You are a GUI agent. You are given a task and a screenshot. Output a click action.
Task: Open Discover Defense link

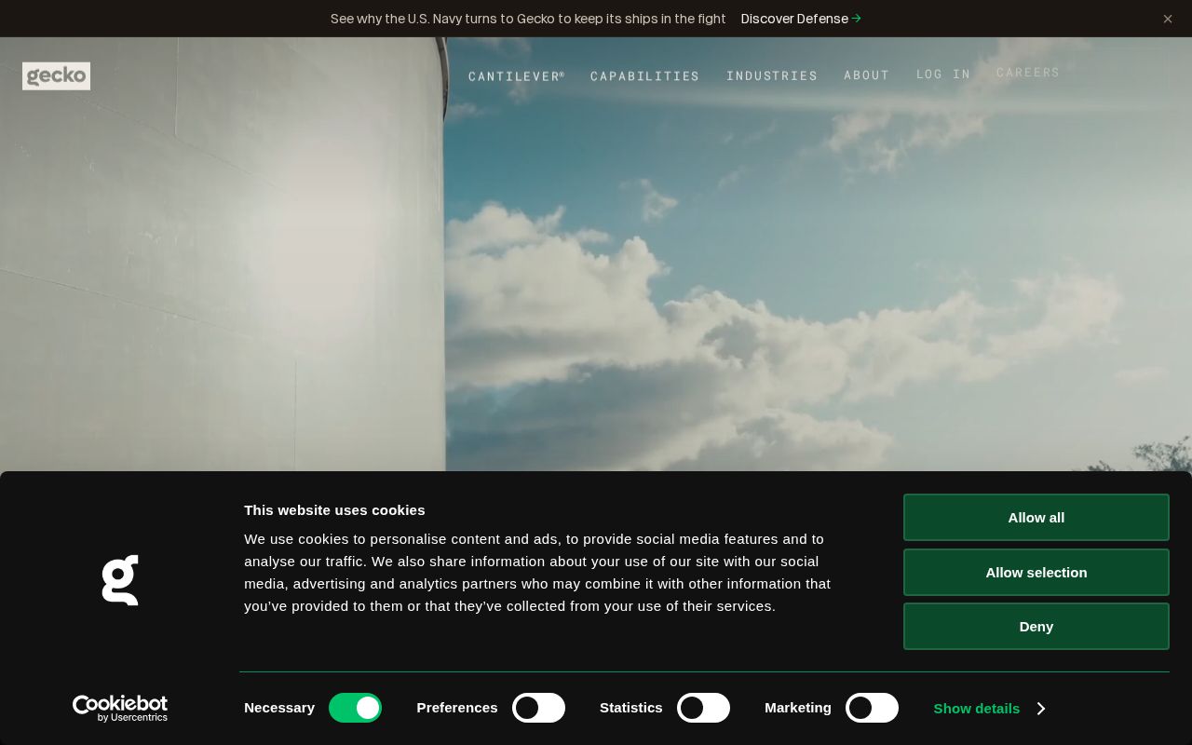(801, 19)
